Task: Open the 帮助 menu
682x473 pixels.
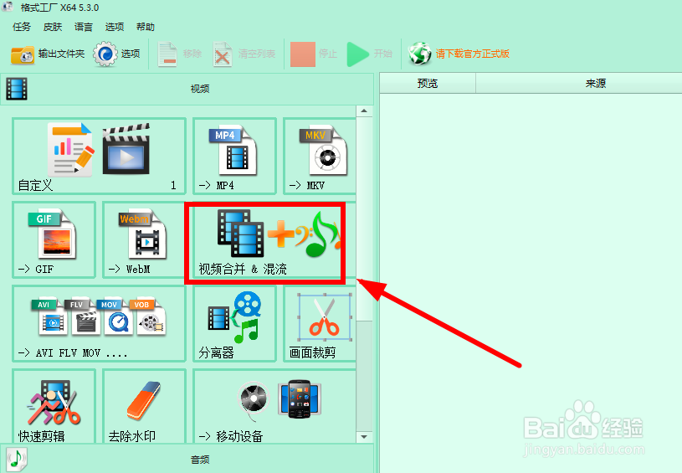Action: click(146, 27)
